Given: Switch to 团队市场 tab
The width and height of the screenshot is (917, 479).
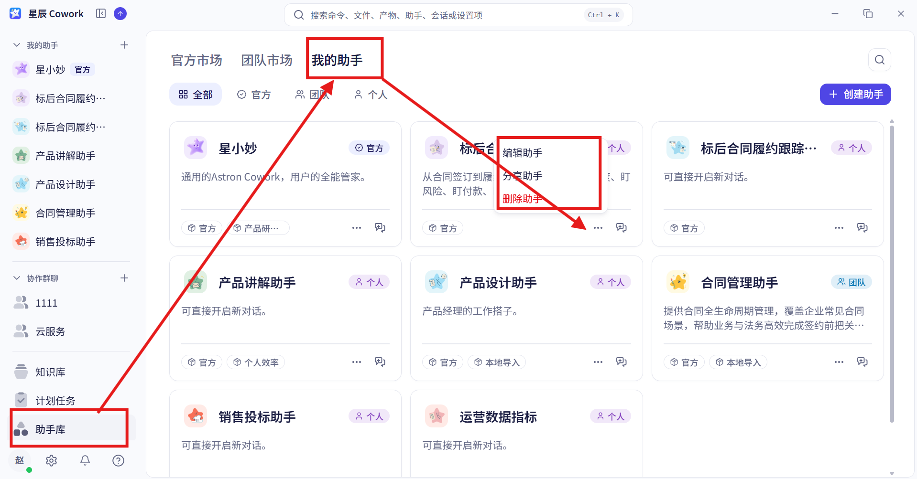Looking at the screenshot, I should click(x=267, y=60).
